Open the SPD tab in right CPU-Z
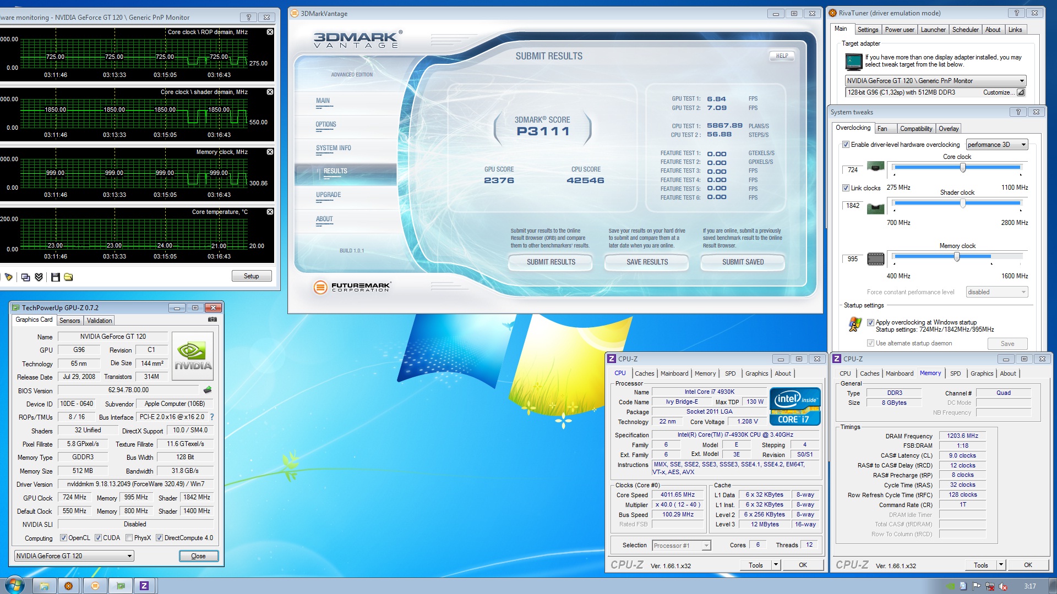Screen dimensions: 1057x594 (x=956, y=373)
